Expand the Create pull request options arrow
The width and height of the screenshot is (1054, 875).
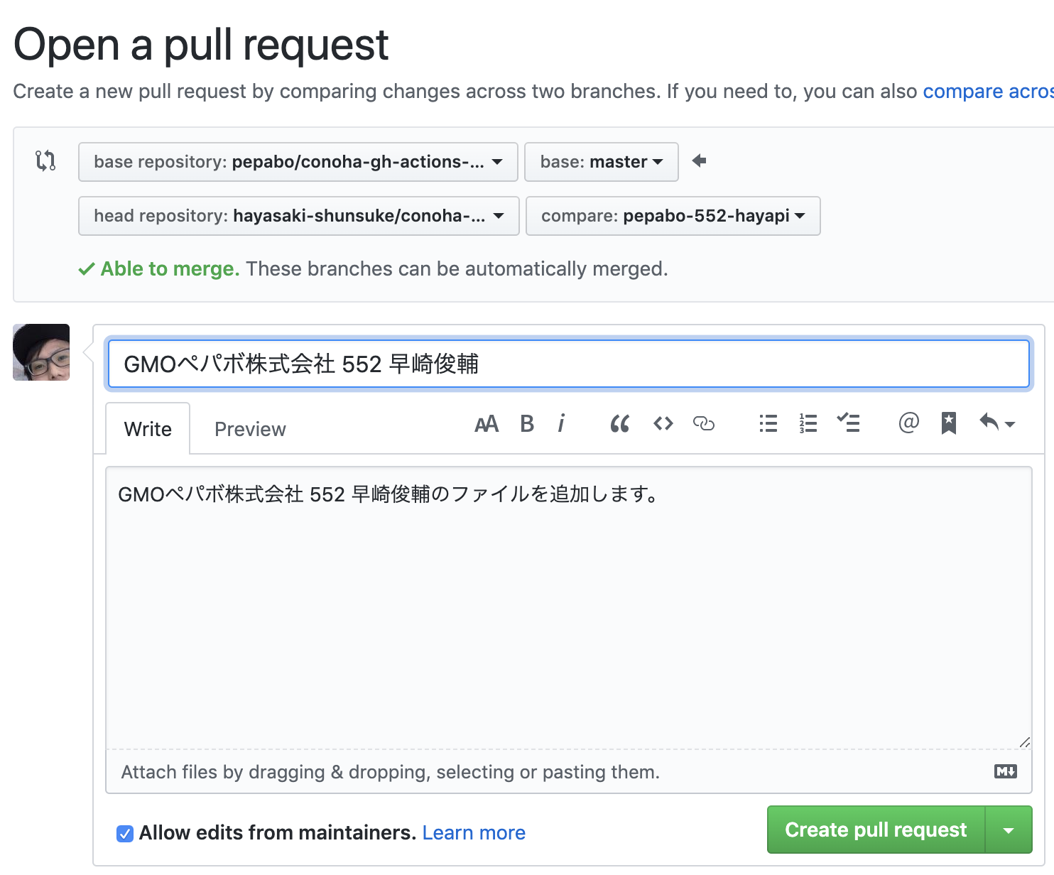tap(1009, 830)
